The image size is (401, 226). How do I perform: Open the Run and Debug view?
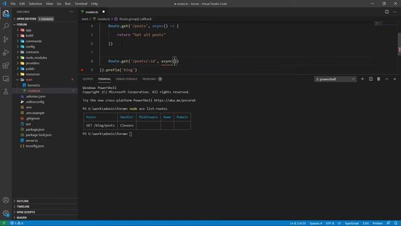pos(6,52)
